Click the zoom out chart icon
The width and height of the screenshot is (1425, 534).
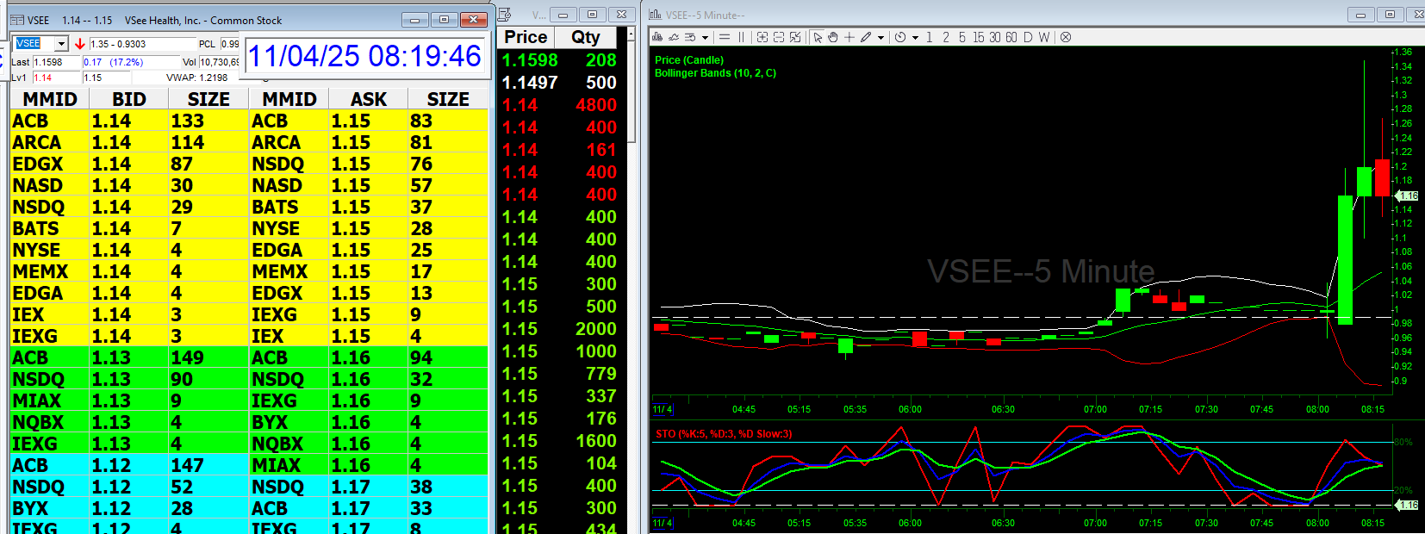coord(779,37)
